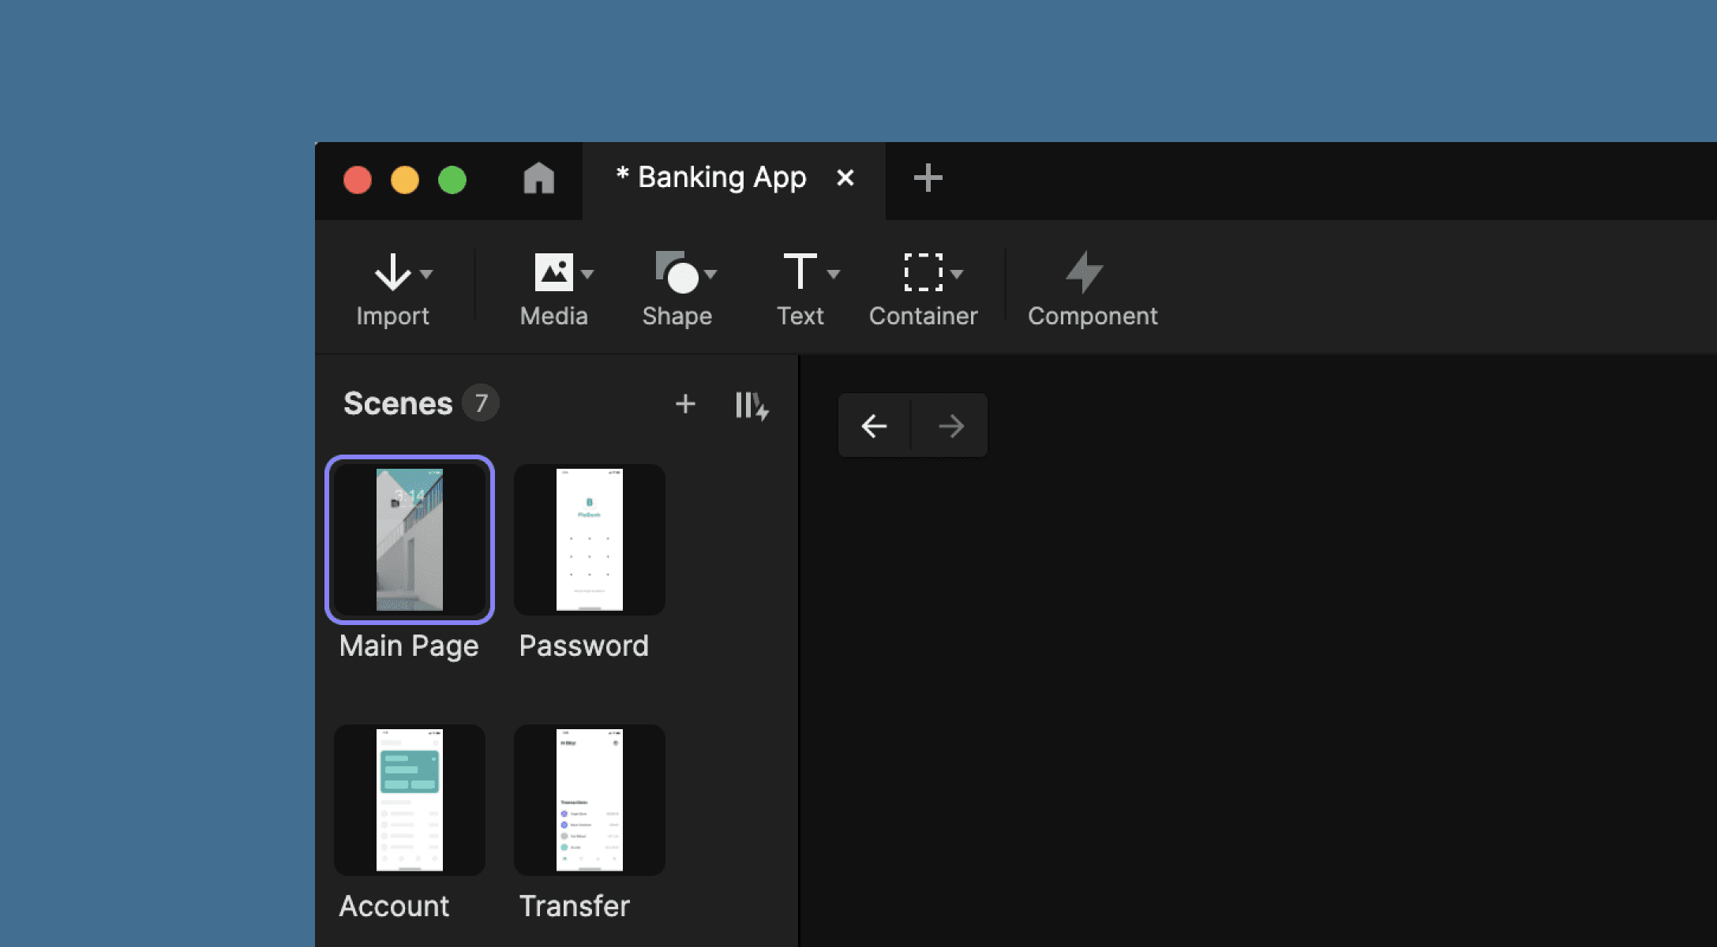Close the Banking App tab
The width and height of the screenshot is (1717, 947).
[845, 178]
